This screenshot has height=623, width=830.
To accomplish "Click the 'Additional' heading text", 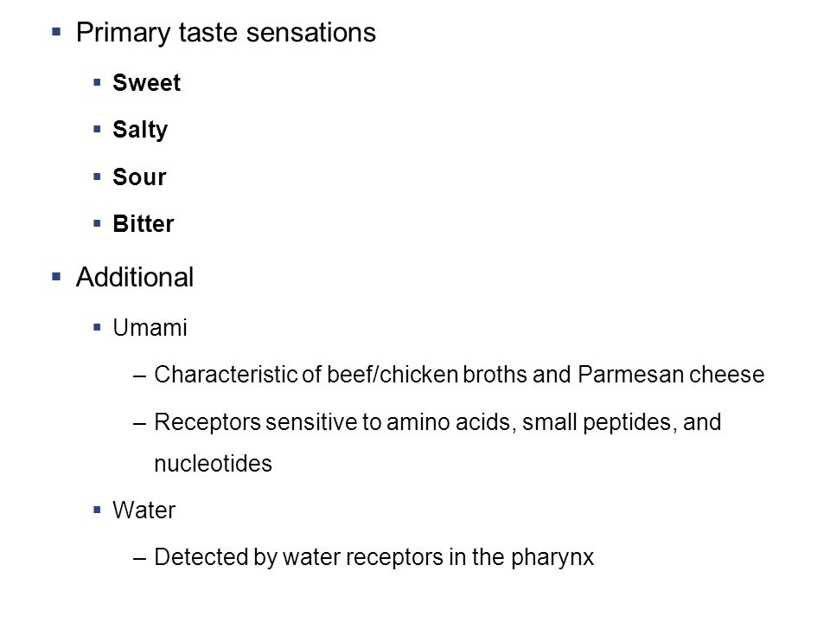I will point(135,277).
